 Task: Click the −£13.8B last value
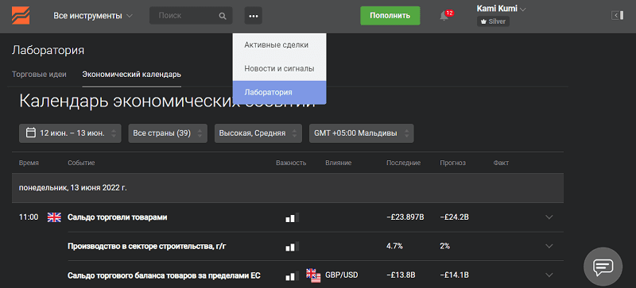click(x=401, y=275)
